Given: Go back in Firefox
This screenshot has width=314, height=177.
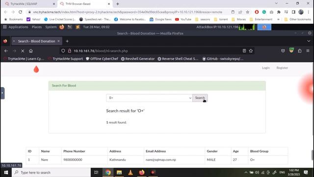Looking at the screenshot, I should [6, 51].
